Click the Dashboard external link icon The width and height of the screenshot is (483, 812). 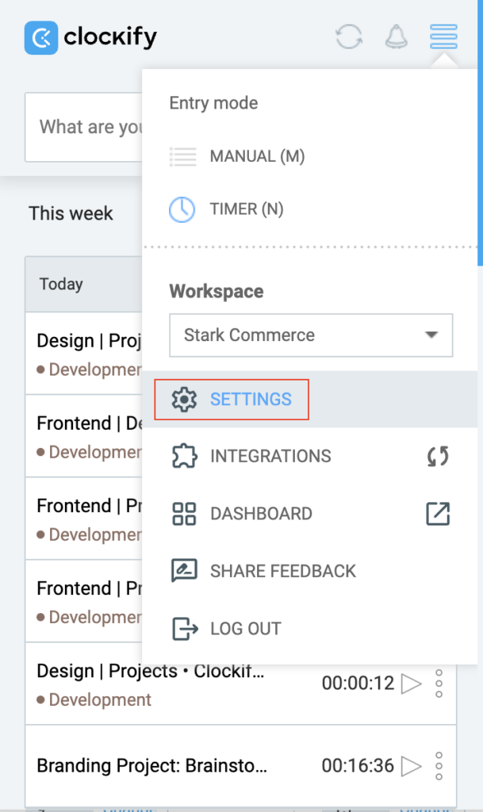pyautogui.click(x=438, y=514)
